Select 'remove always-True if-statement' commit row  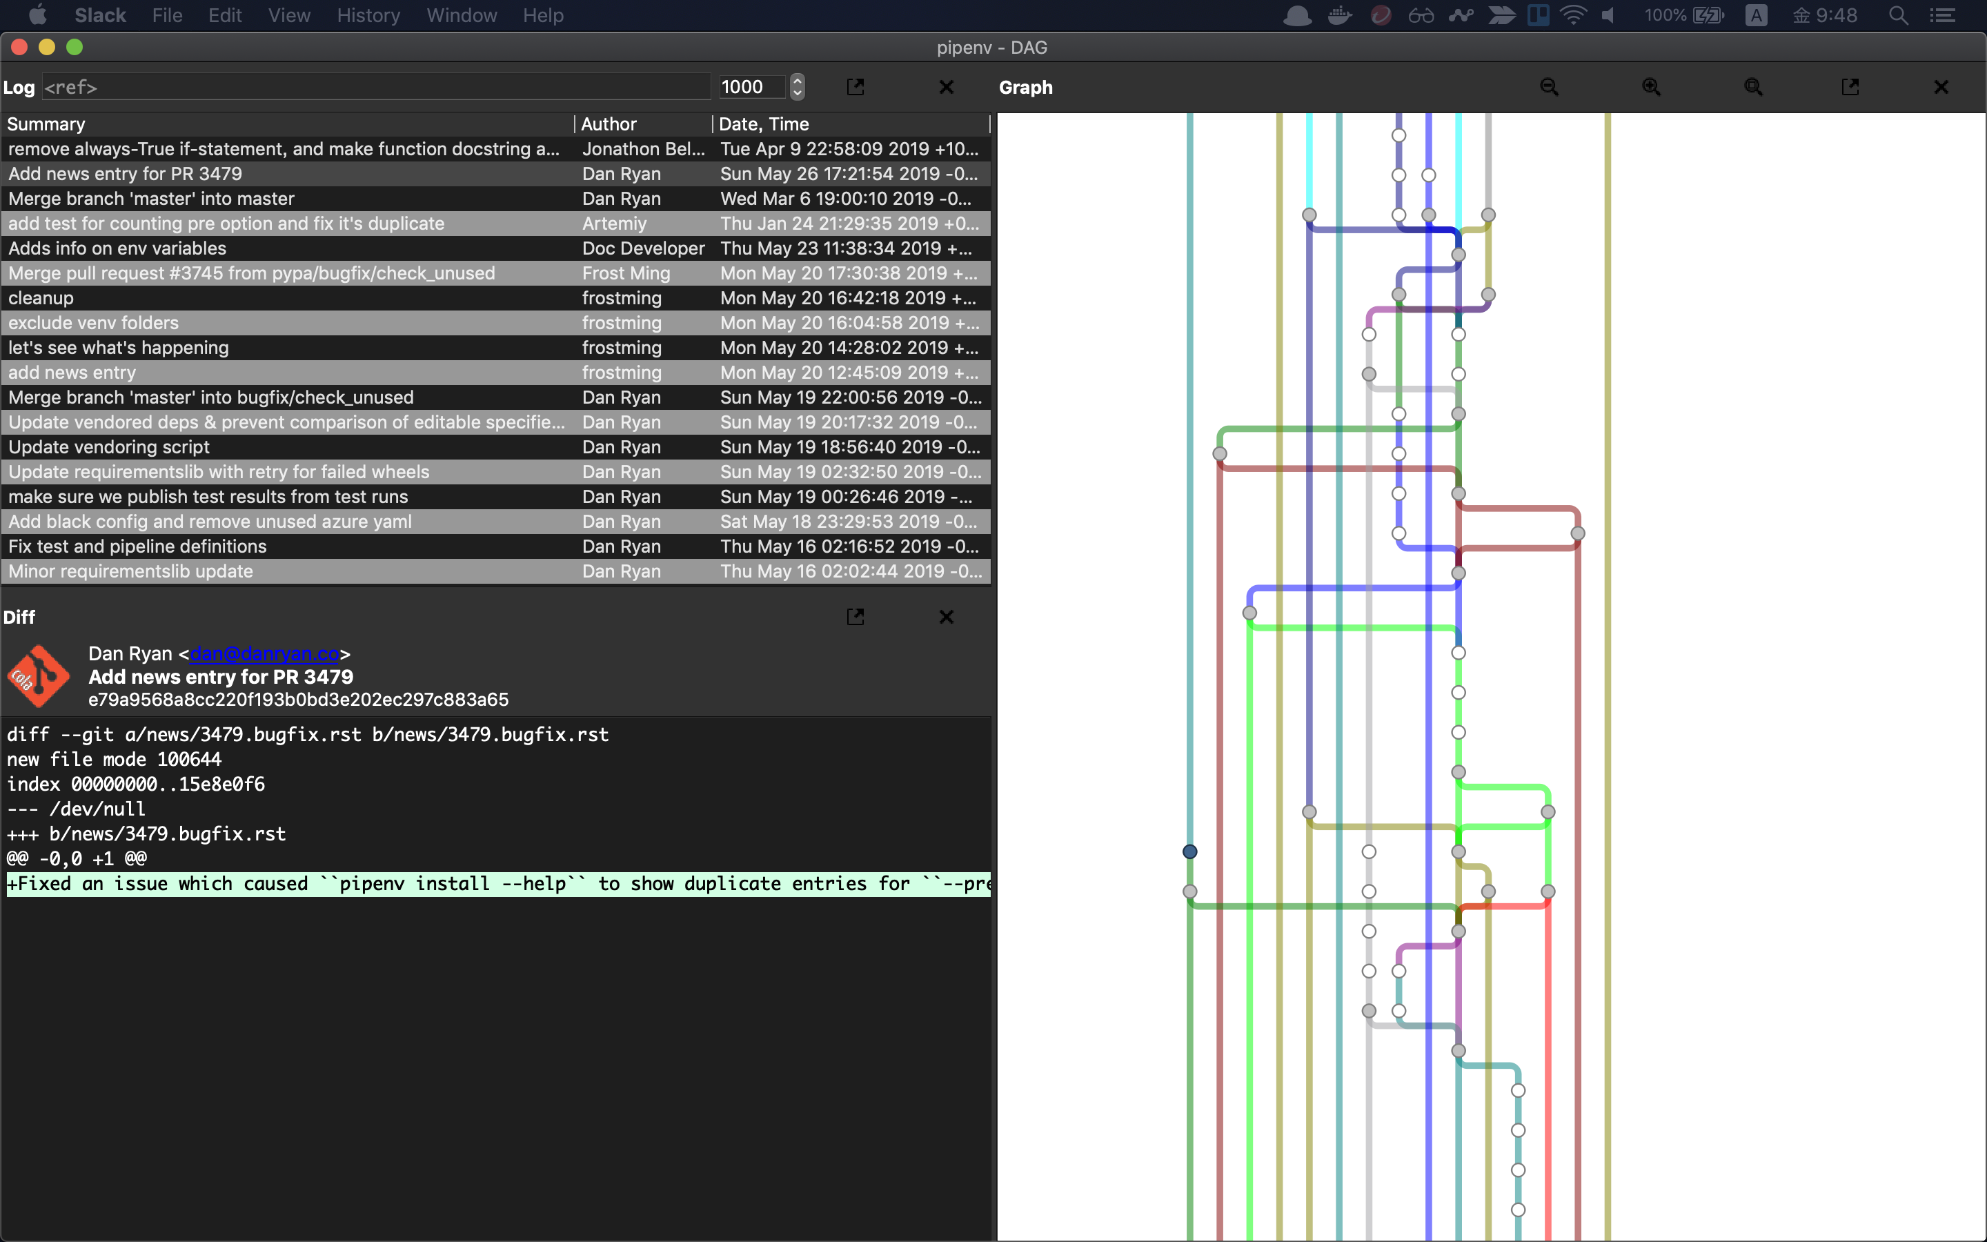pos(496,148)
